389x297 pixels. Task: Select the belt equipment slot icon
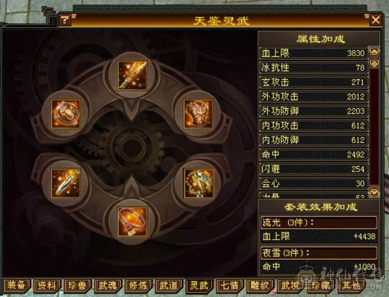(133, 222)
